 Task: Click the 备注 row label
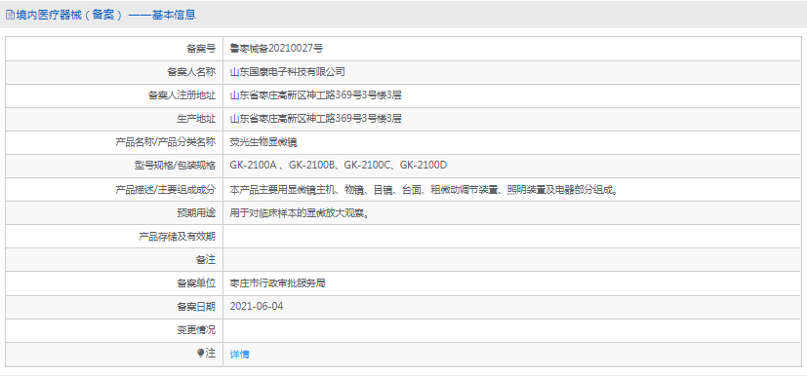206,260
